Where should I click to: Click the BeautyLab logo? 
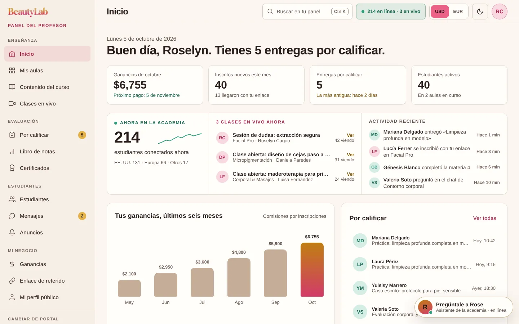point(28,12)
